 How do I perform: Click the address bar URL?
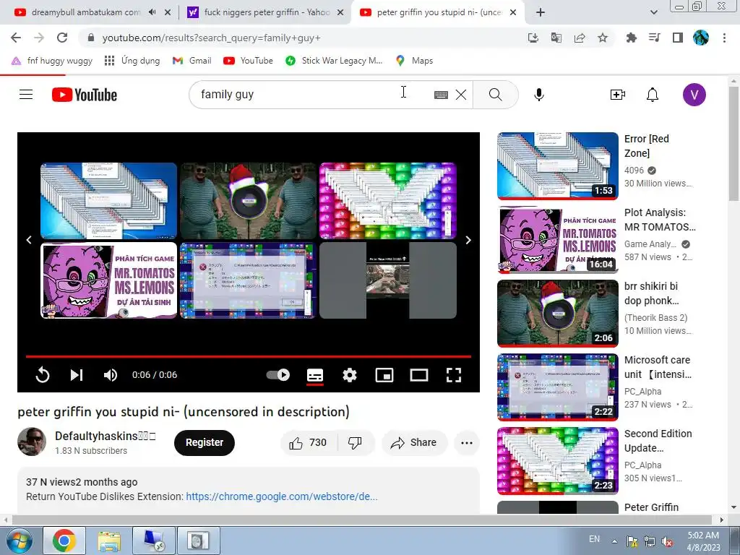[x=211, y=38]
